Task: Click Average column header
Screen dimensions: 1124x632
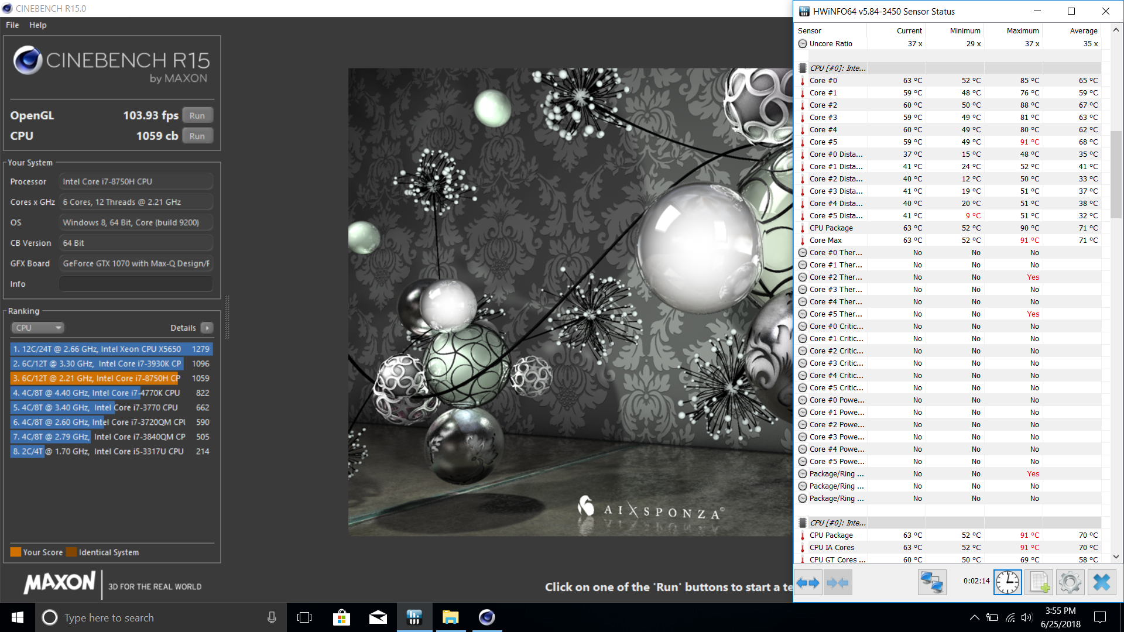Action: 1072,31
